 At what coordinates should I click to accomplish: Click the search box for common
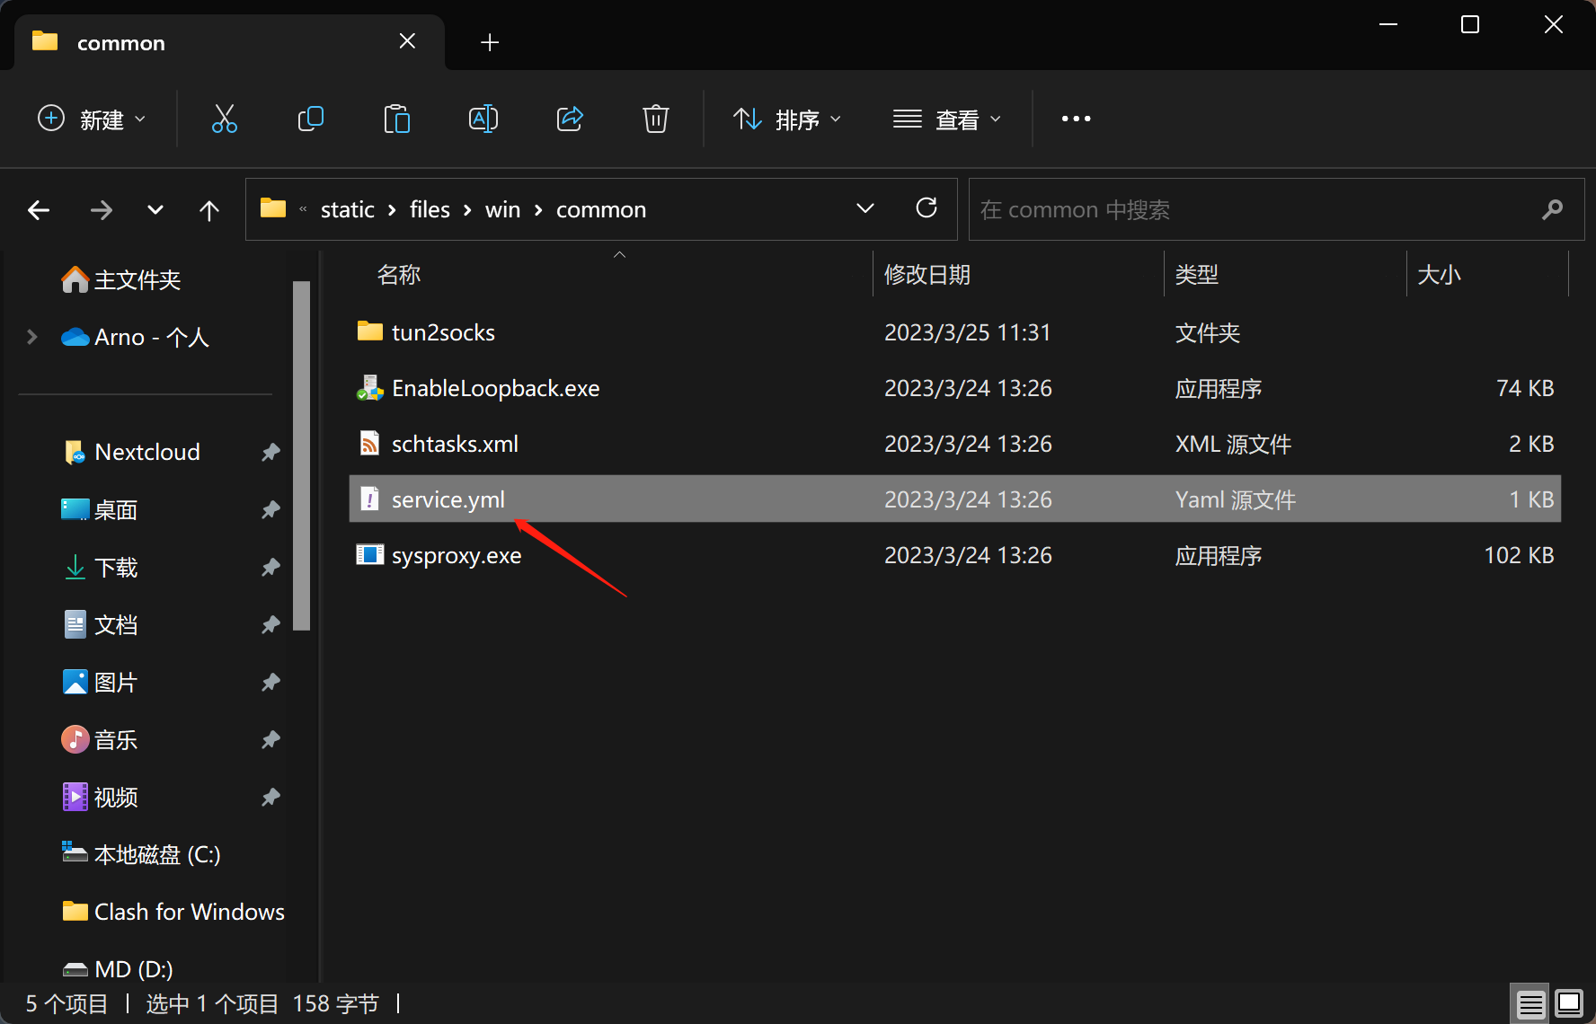click(1276, 209)
